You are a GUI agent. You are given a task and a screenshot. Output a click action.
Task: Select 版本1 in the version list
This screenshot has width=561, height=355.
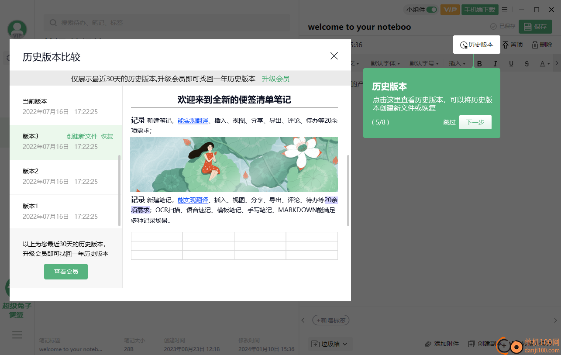(66, 212)
